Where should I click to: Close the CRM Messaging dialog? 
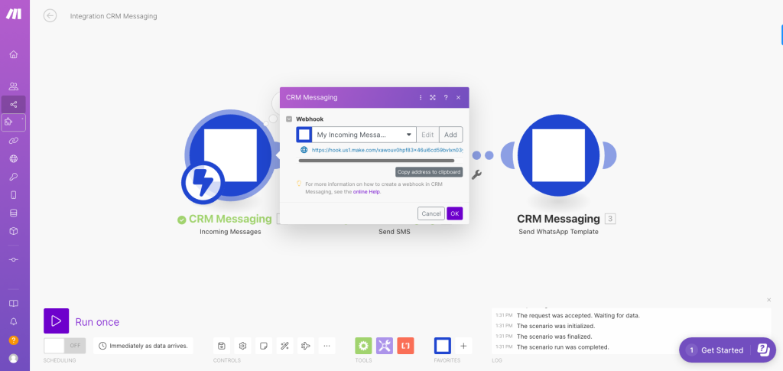tap(459, 97)
